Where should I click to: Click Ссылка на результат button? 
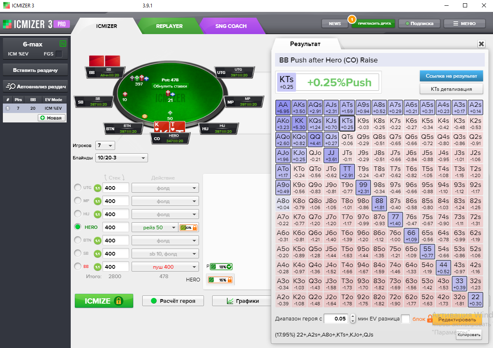pos(451,76)
